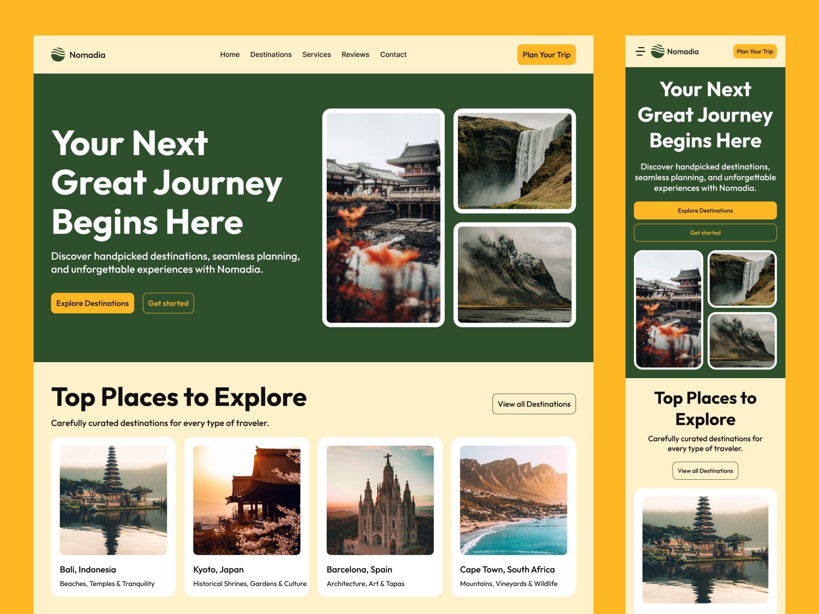Click 'Architecture, Art & Tapas' caption
The image size is (819, 614).
point(366,584)
